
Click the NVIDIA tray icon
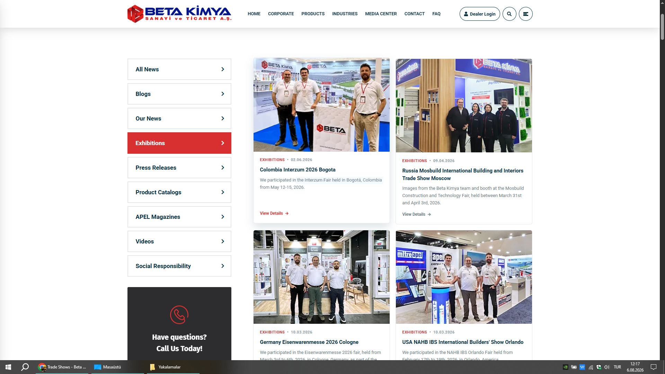click(x=565, y=367)
